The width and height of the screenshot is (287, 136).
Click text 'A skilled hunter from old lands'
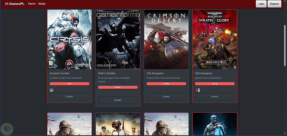point(66,78)
